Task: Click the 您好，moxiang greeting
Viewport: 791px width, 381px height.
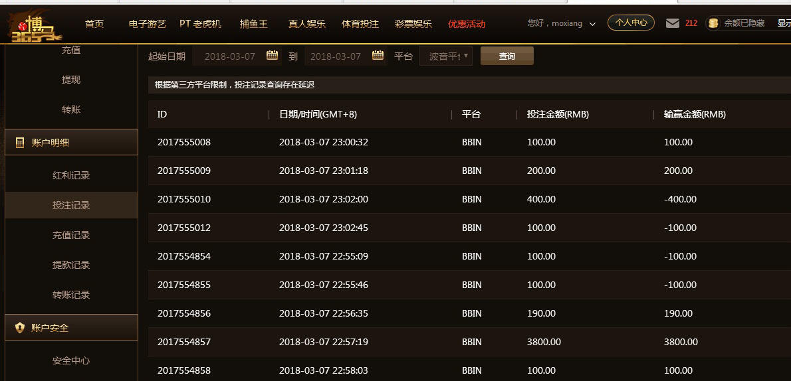Action: [x=555, y=23]
